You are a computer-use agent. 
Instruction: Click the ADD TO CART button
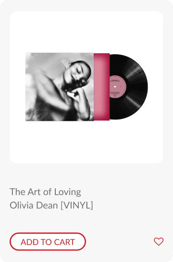coord(48,241)
